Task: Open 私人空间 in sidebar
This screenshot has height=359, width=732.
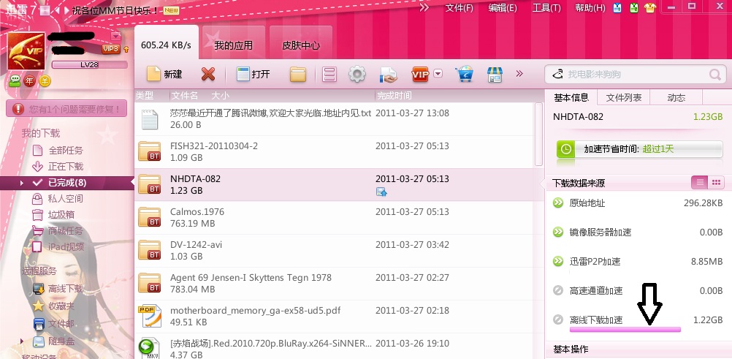Action: click(x=58, y=199)
